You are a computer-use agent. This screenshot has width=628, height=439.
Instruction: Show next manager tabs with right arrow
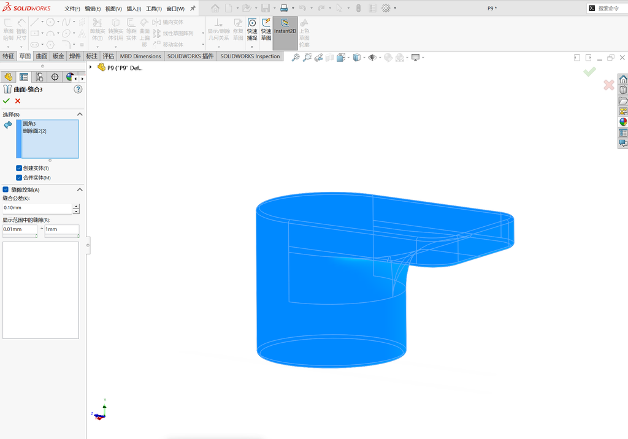[83, 78]
